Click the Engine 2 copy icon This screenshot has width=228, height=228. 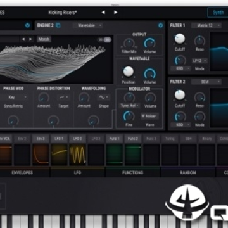tap(58, 25)
